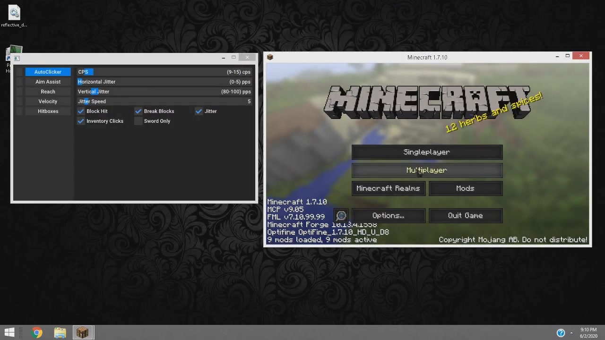Toggle the enable box beside AutoClicker
This screenshot has width=605, height=340.
[x=19, y=72]
